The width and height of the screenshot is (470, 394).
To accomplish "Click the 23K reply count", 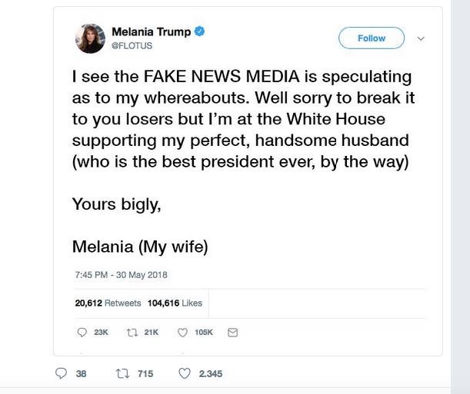I will tap(101, 332).
